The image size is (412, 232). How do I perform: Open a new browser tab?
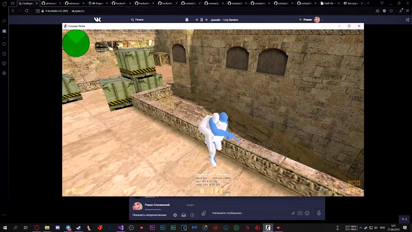[368, 3]
